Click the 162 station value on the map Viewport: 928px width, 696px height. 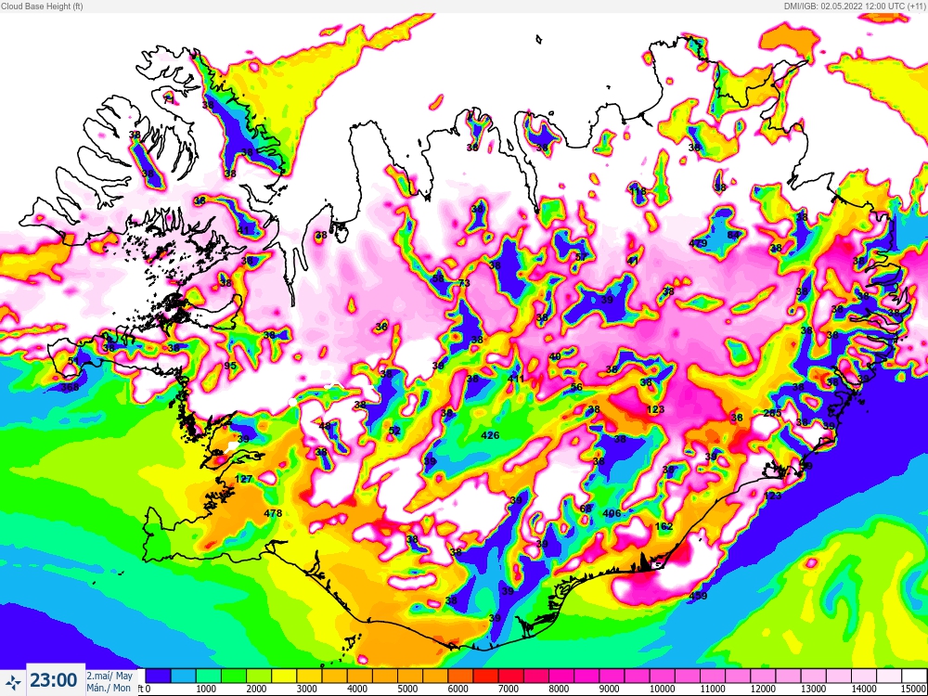click(x=664, y=526)
